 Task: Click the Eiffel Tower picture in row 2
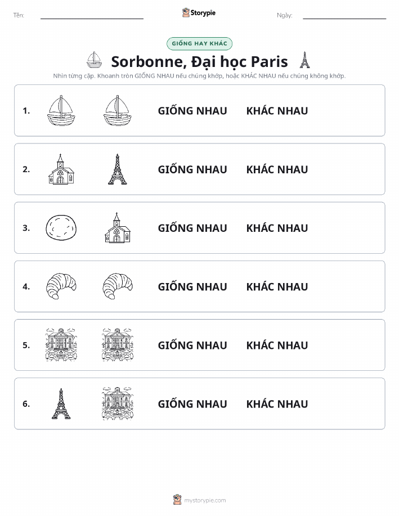118,169
